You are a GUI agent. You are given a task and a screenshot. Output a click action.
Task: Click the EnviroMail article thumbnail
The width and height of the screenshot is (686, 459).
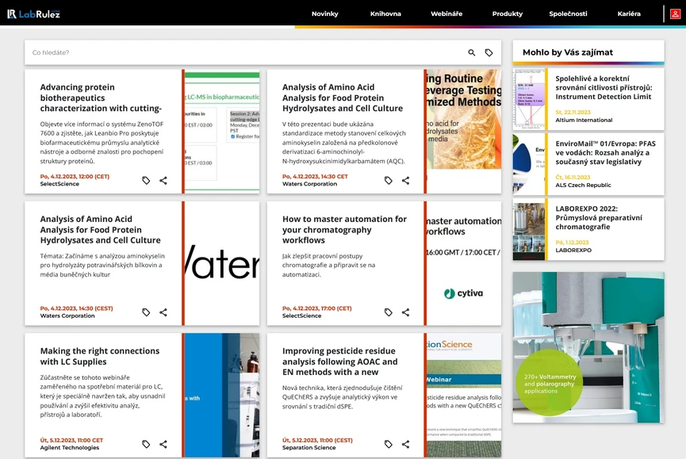[x=529, y=164]
